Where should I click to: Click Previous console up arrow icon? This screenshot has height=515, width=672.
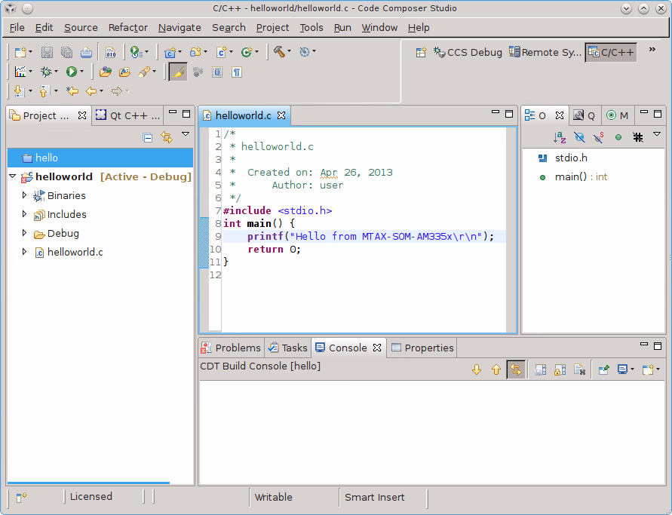(x=496, y=369)
